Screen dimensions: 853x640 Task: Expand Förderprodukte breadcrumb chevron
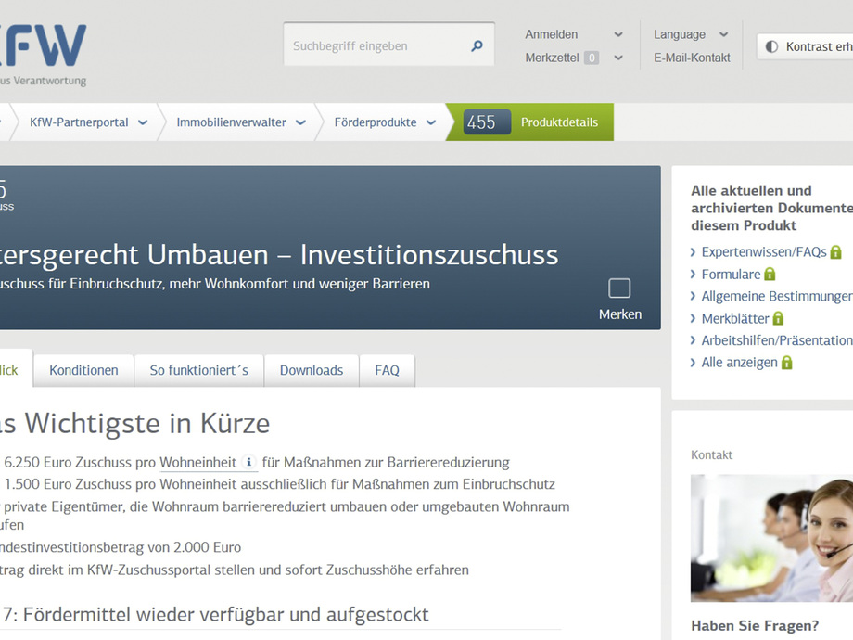coord(431,122)
